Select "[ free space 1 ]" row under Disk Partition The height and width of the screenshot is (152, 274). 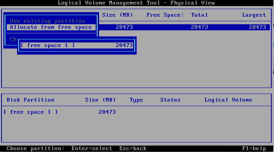tap(30, 112)
